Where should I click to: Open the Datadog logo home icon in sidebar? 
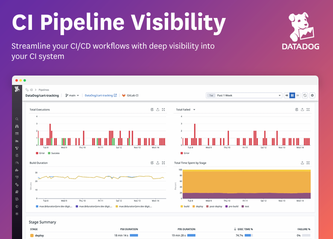[x=17, y=89]
